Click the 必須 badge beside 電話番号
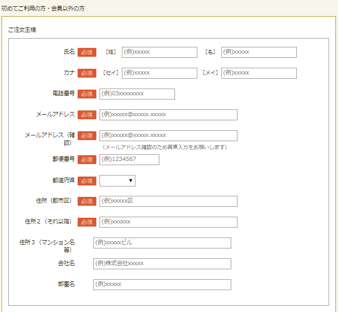Viewport: 338px width, 312px height. click(87, 94)
